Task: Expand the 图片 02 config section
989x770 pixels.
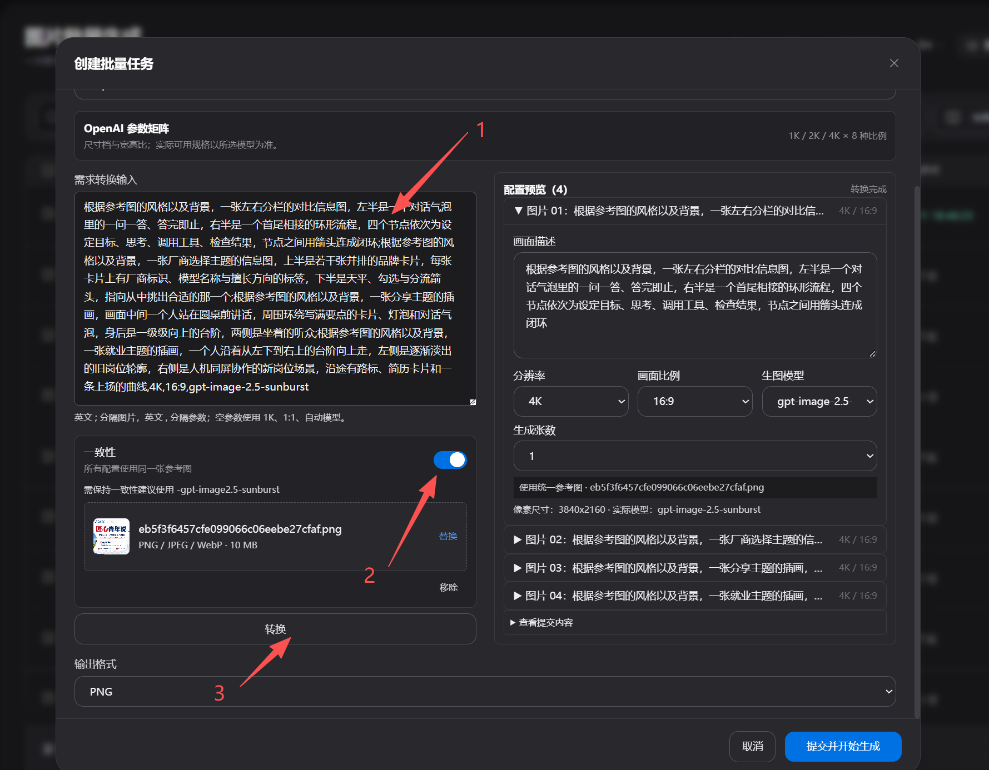Action: click(x=695, y=539)
